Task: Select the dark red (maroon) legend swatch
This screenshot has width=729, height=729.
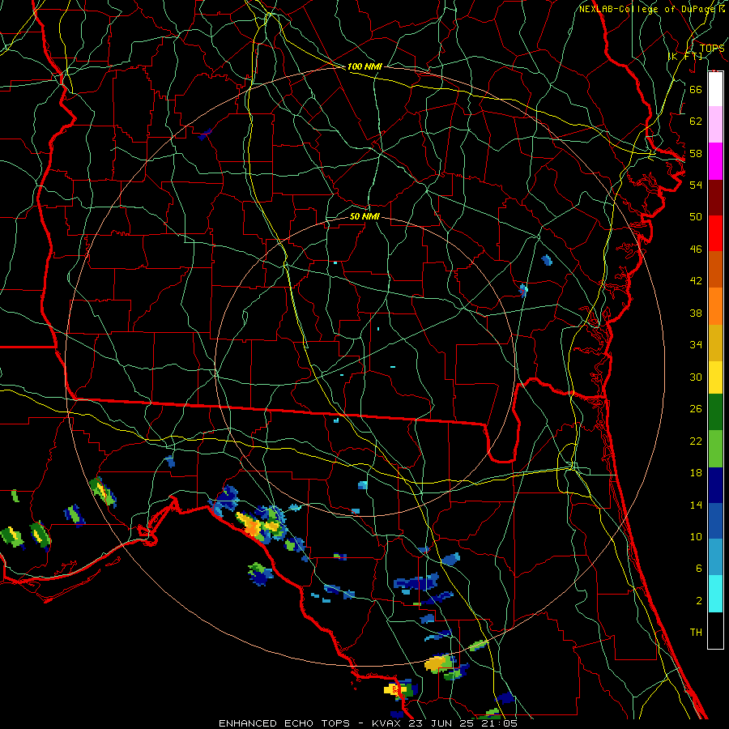Action: click(715, 198)
